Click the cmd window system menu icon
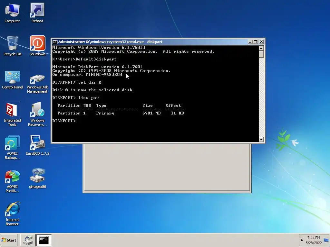The image size is (330, 247). [x=55, y=42]
